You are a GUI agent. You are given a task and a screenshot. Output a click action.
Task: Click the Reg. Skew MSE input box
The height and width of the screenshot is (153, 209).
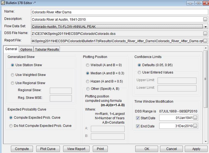pos(61,98)
